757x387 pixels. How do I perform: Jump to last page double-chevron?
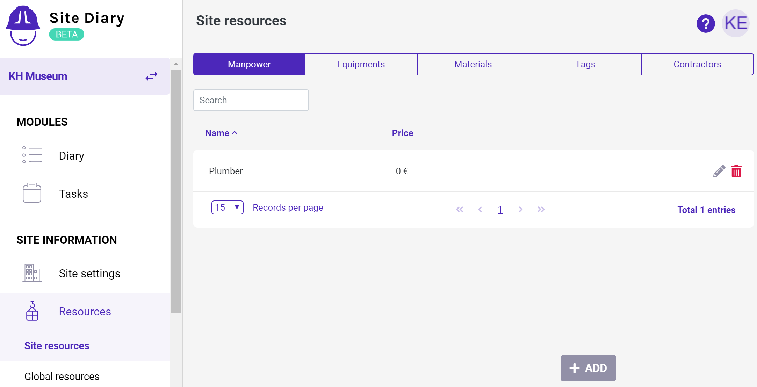coord(541,209)
